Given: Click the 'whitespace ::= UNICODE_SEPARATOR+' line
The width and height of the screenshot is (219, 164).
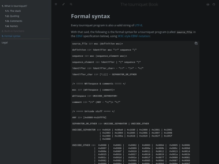Looking at the screenshot, I should 94,96.
